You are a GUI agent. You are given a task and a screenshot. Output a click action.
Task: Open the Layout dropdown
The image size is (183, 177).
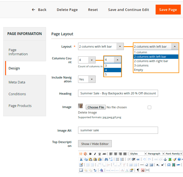click(x=101, y=47)
